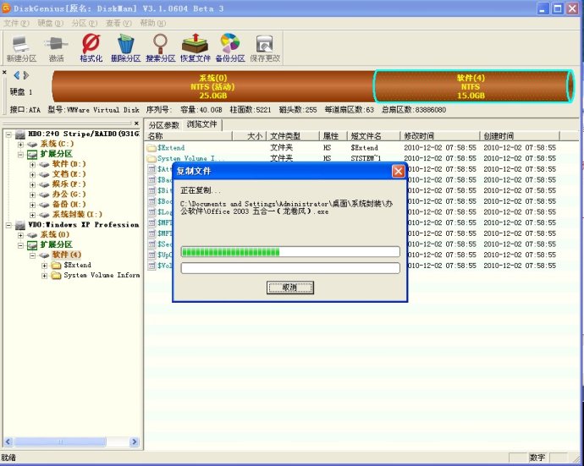The width and height of the screenshot is (584, 466).
Task: Close the left tree panel with x
Action: [136, 123]
